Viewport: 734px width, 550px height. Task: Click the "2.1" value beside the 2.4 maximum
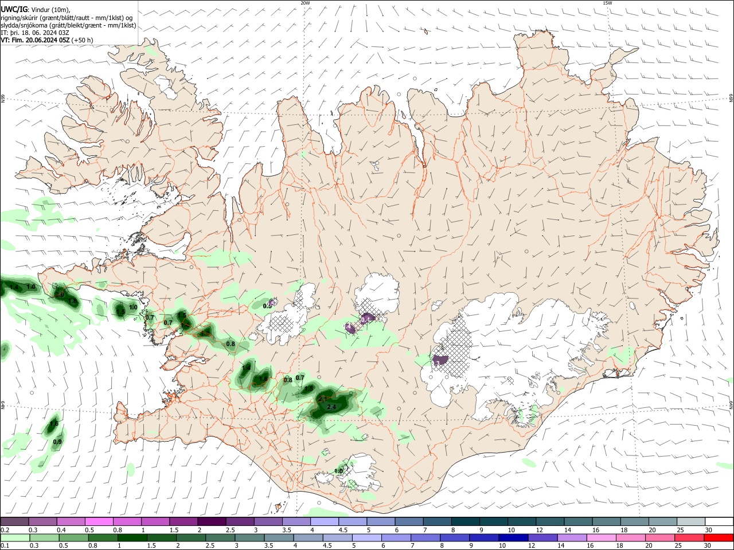click(x=322, y=399)
